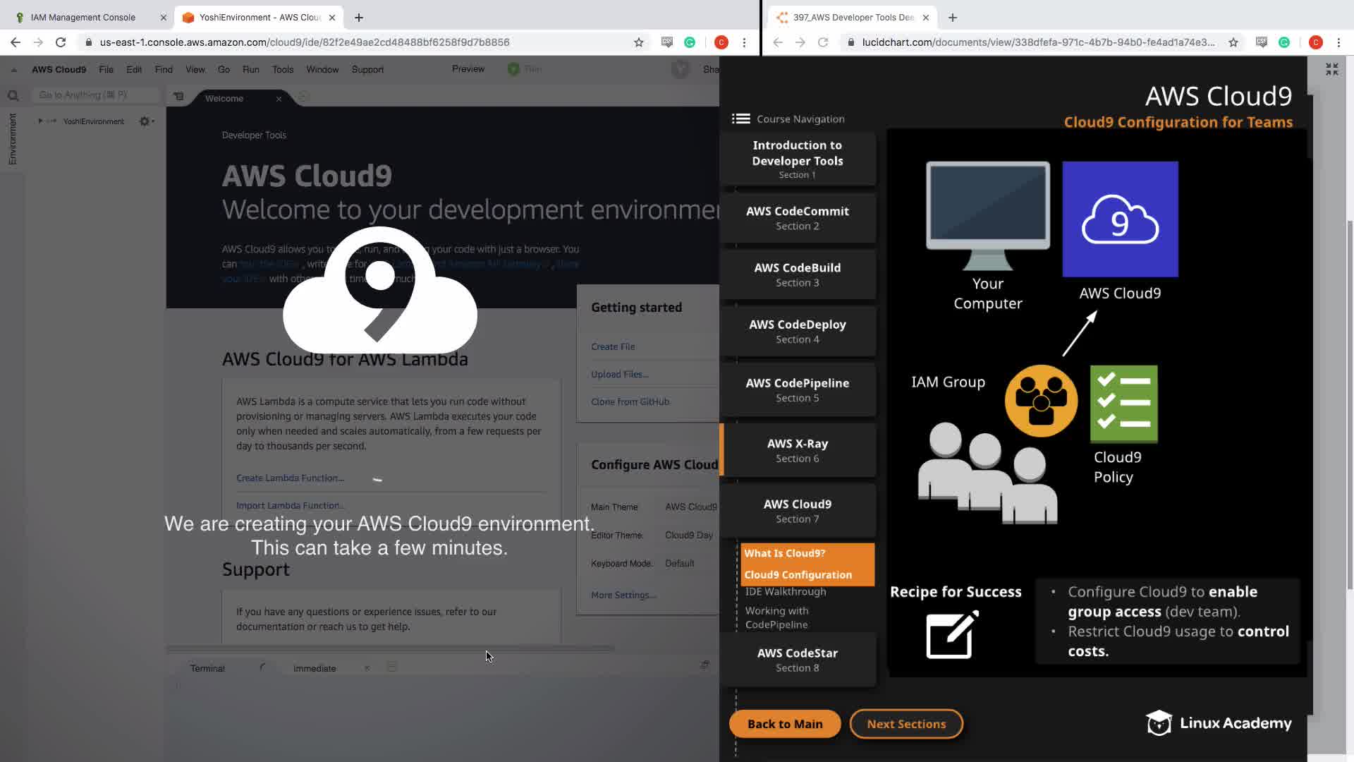Bookmark the Cloud9 page with star icon
The image size is (1354, 762).
(639, 42)
